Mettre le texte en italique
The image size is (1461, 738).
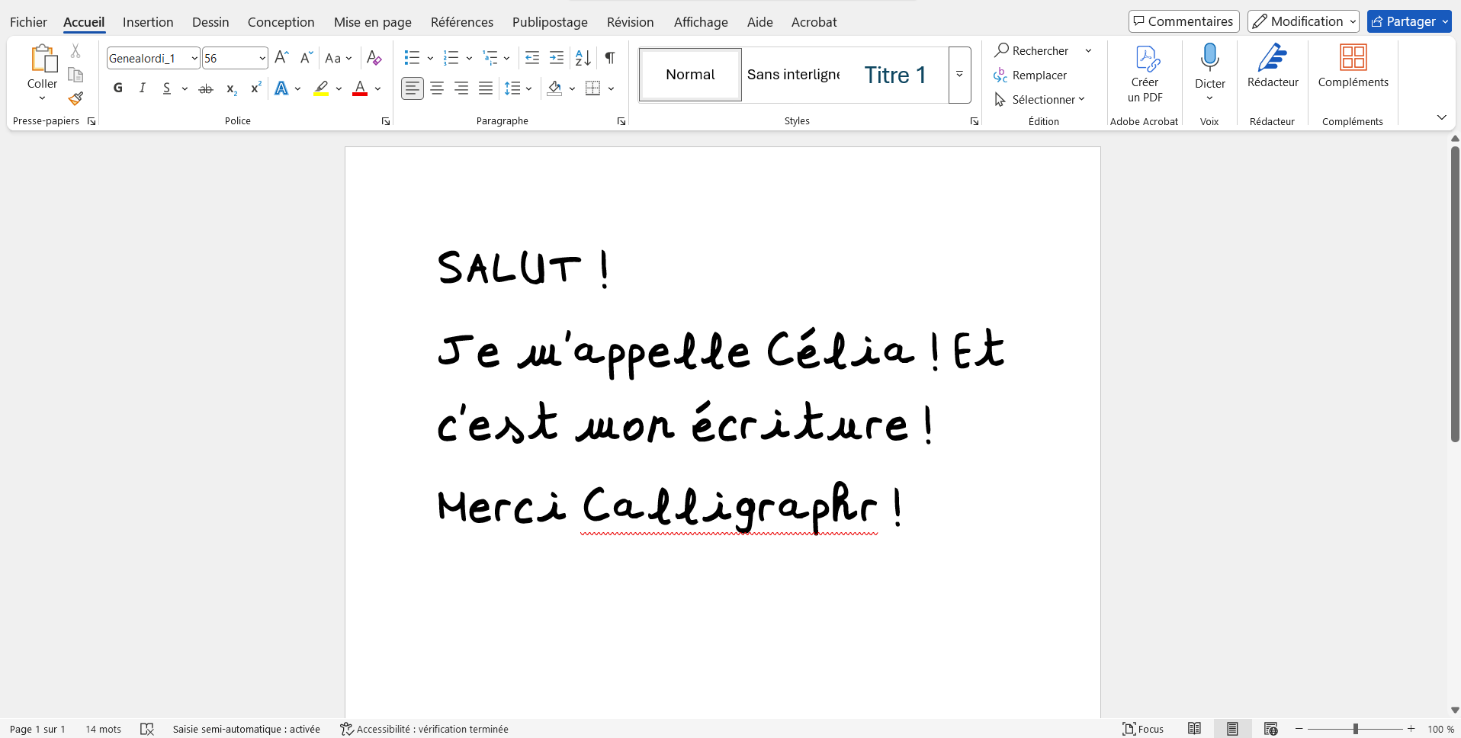[142, 88]
